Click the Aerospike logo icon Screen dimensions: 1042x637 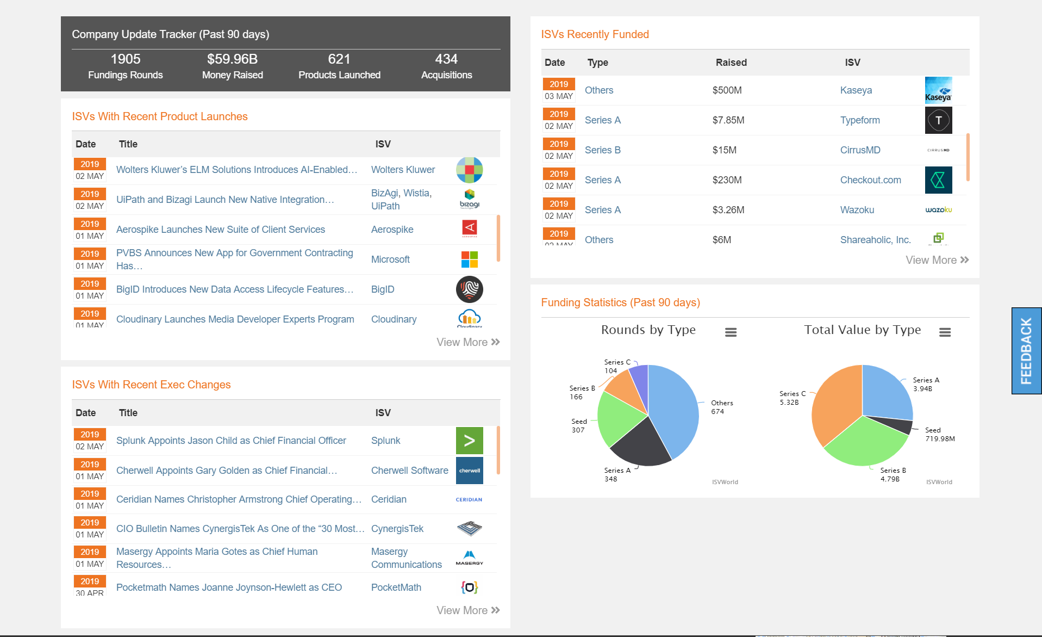tap(469, 229)
